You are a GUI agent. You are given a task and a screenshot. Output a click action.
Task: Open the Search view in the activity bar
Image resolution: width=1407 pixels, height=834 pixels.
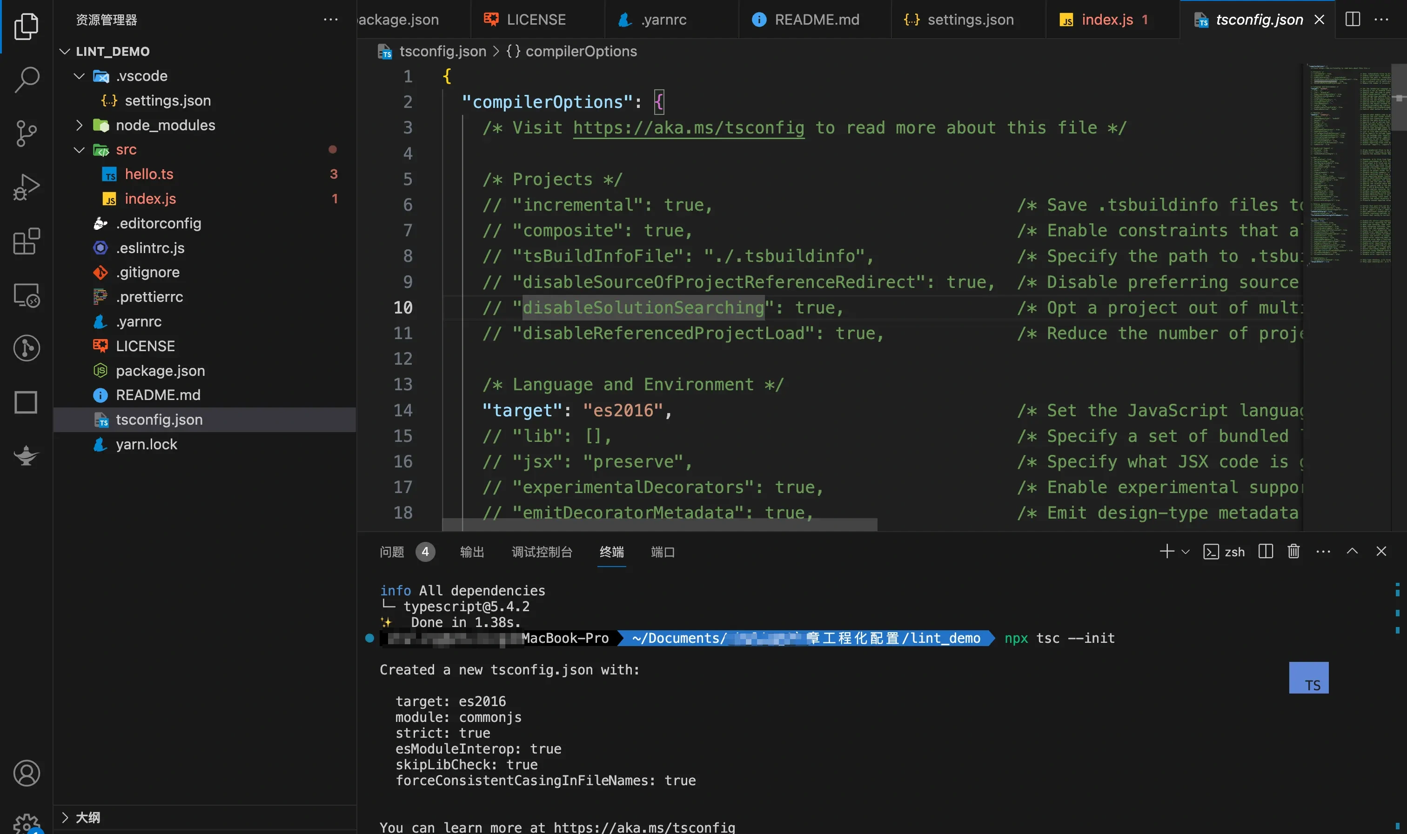tap(26, 80)
